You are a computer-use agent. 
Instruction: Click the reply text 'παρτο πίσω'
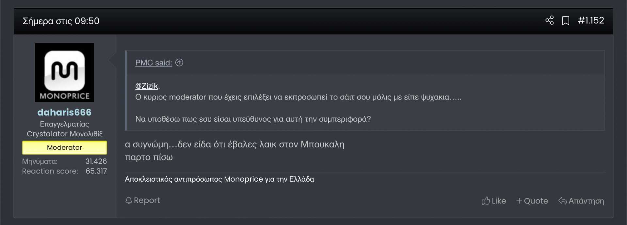pos(149,157)
